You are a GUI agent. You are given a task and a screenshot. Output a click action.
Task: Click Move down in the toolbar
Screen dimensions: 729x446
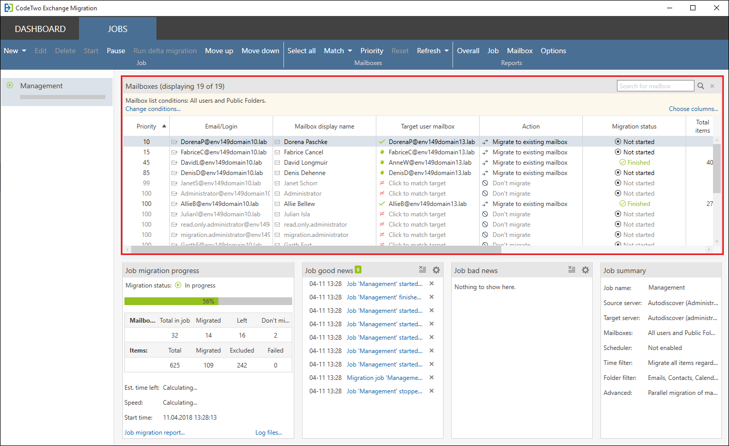[x=260, y=51]
